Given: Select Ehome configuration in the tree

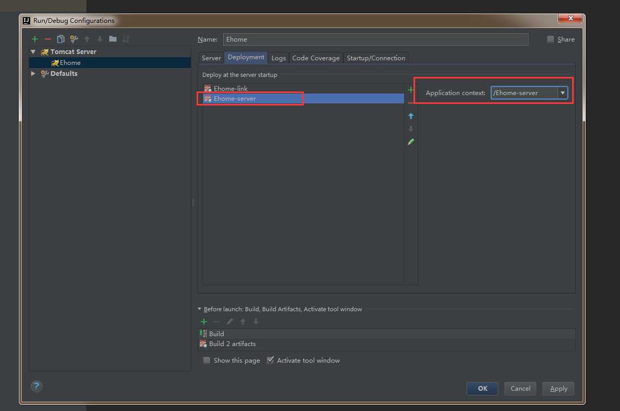Looking at the screenshot, I should tap(110, 63).
